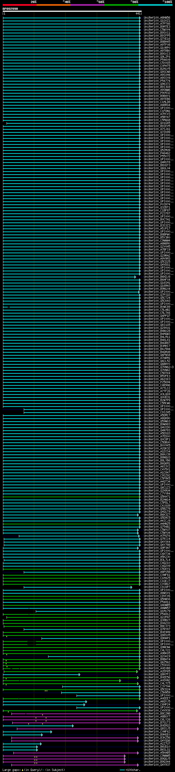This screenshot has width=175, height=772.
Task: Select hit label UniRef100_C1MLD8
Action: tap(157, 102)
